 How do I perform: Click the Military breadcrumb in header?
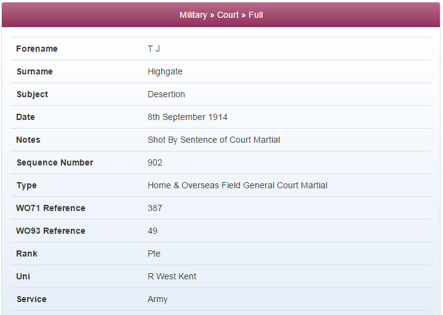(193, 15)
